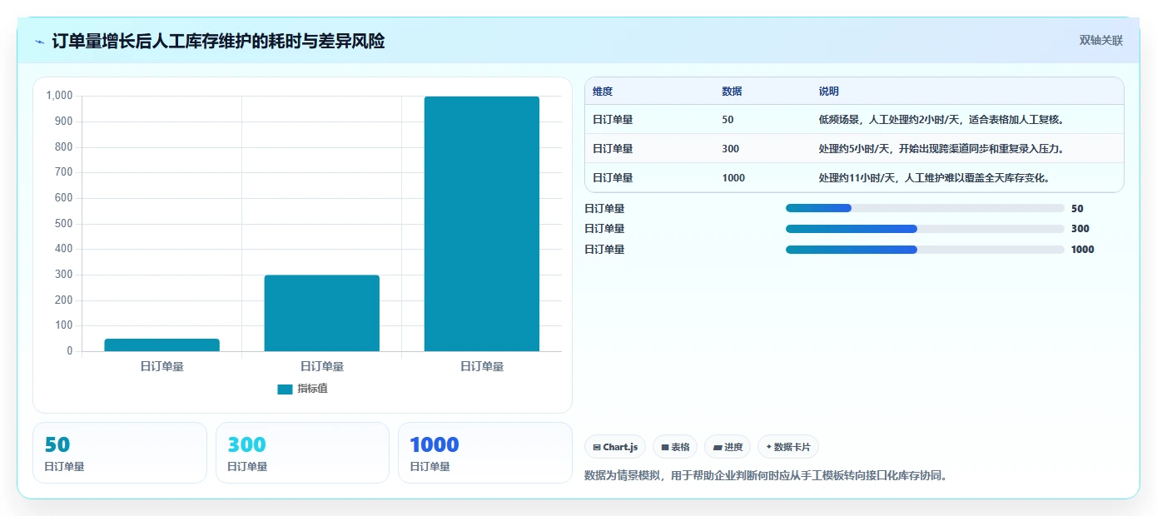This screenshot has width=1157, height=516.
Task: Select the 数据卡片 tag chip
Action: coord(787,447)
